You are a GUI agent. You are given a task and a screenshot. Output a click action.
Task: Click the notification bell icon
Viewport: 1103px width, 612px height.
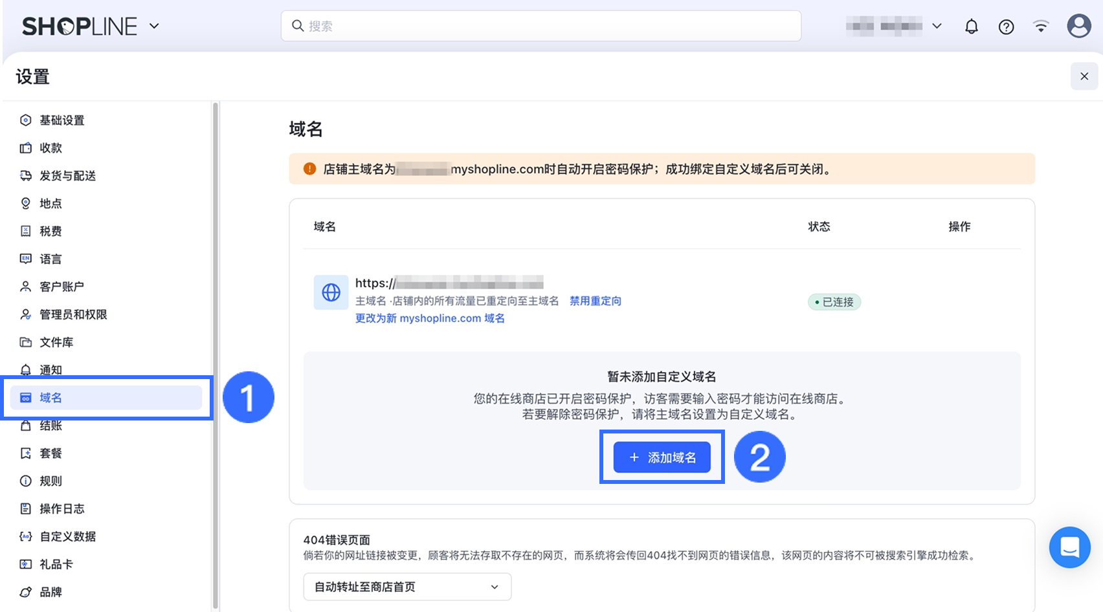(x=971, y=27)
